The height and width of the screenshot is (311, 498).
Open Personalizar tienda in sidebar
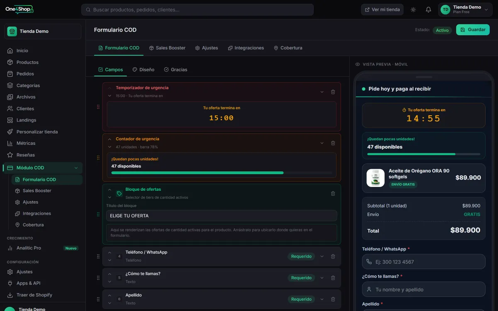43,132
